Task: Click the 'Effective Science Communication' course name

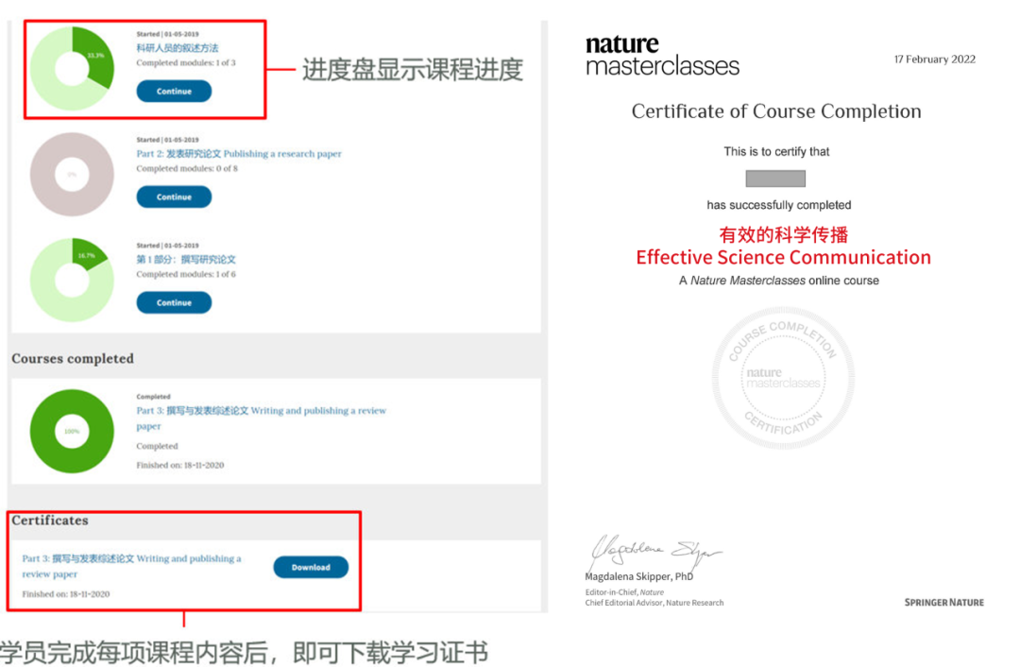Action: coord(783,258)
